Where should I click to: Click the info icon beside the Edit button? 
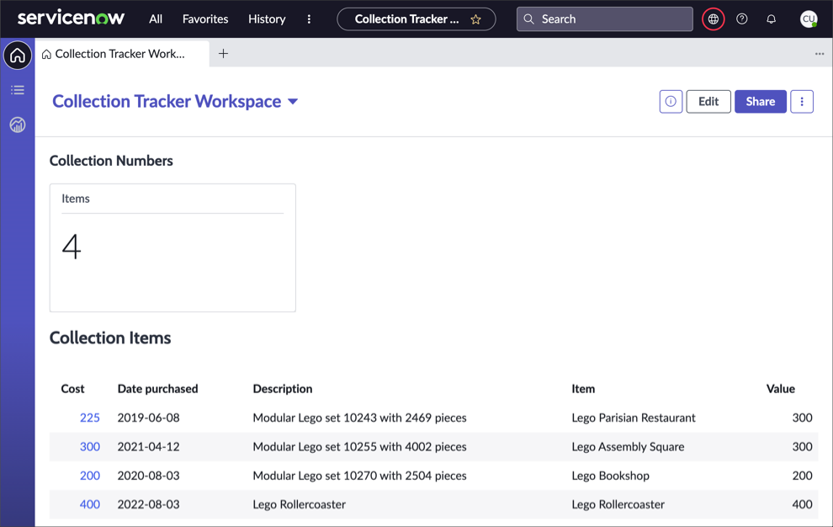point(671,101)
